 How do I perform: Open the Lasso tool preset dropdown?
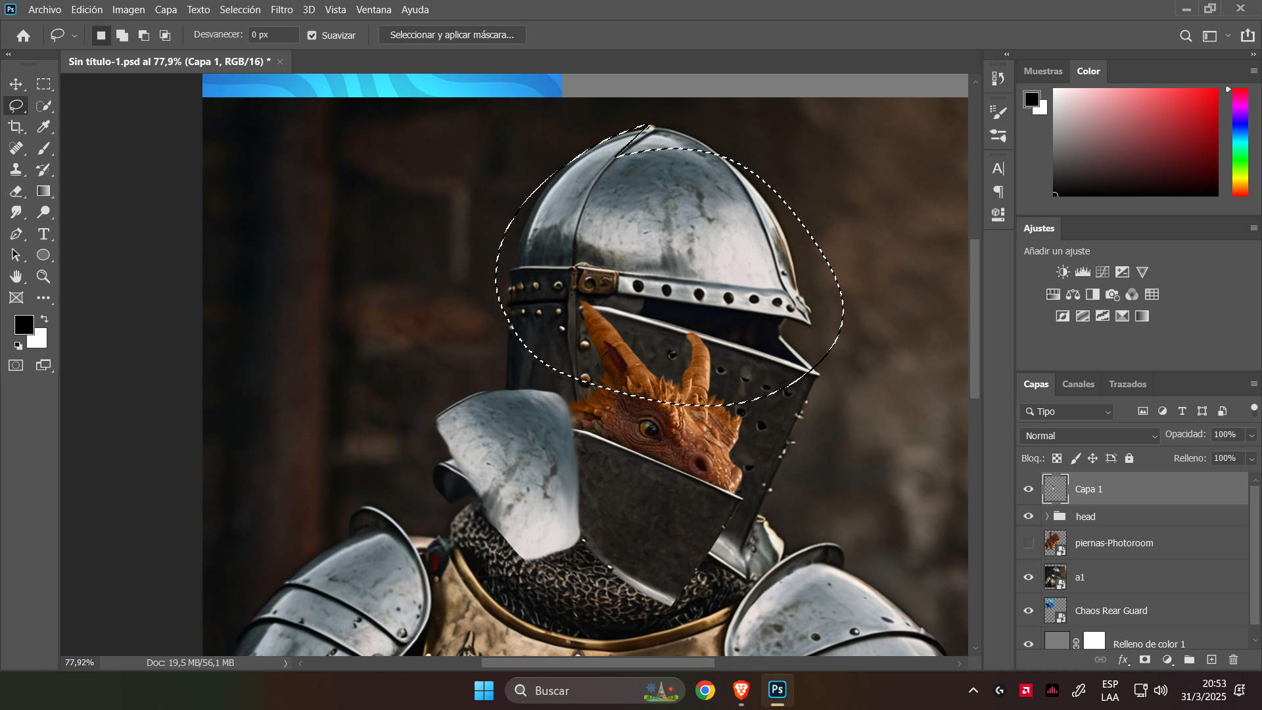click(74, 35)
